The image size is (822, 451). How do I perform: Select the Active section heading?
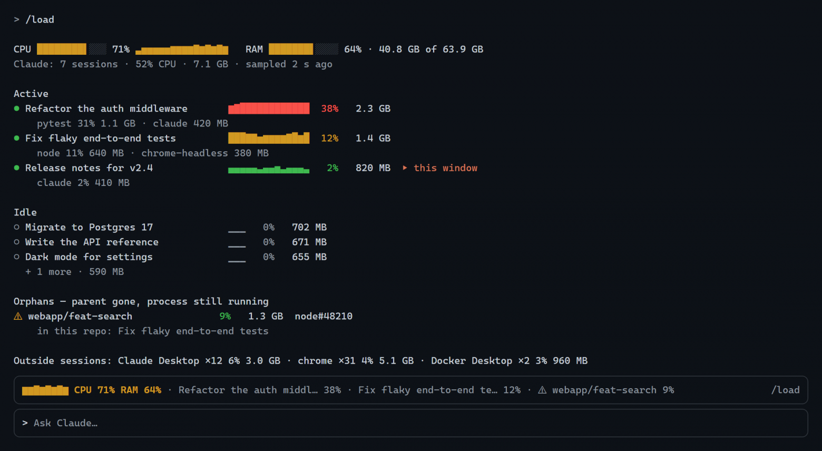point(31,94)
